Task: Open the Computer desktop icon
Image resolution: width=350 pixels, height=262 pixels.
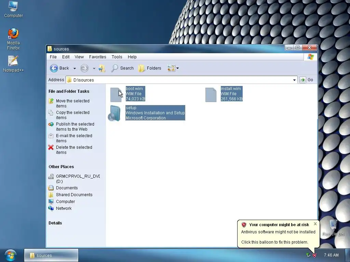Action: [13, 9]
